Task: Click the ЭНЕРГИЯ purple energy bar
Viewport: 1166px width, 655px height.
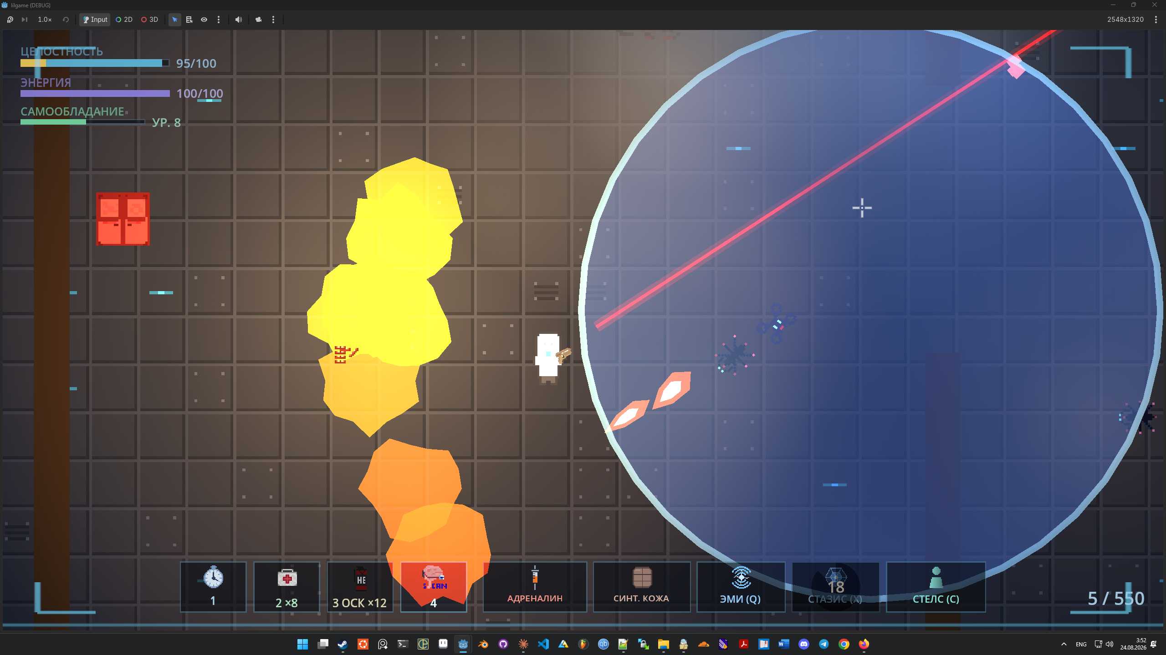Action: click(95, 93)
